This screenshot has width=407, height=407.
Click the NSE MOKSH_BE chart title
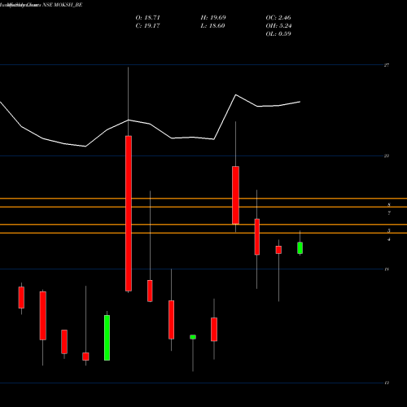point(63,5)
